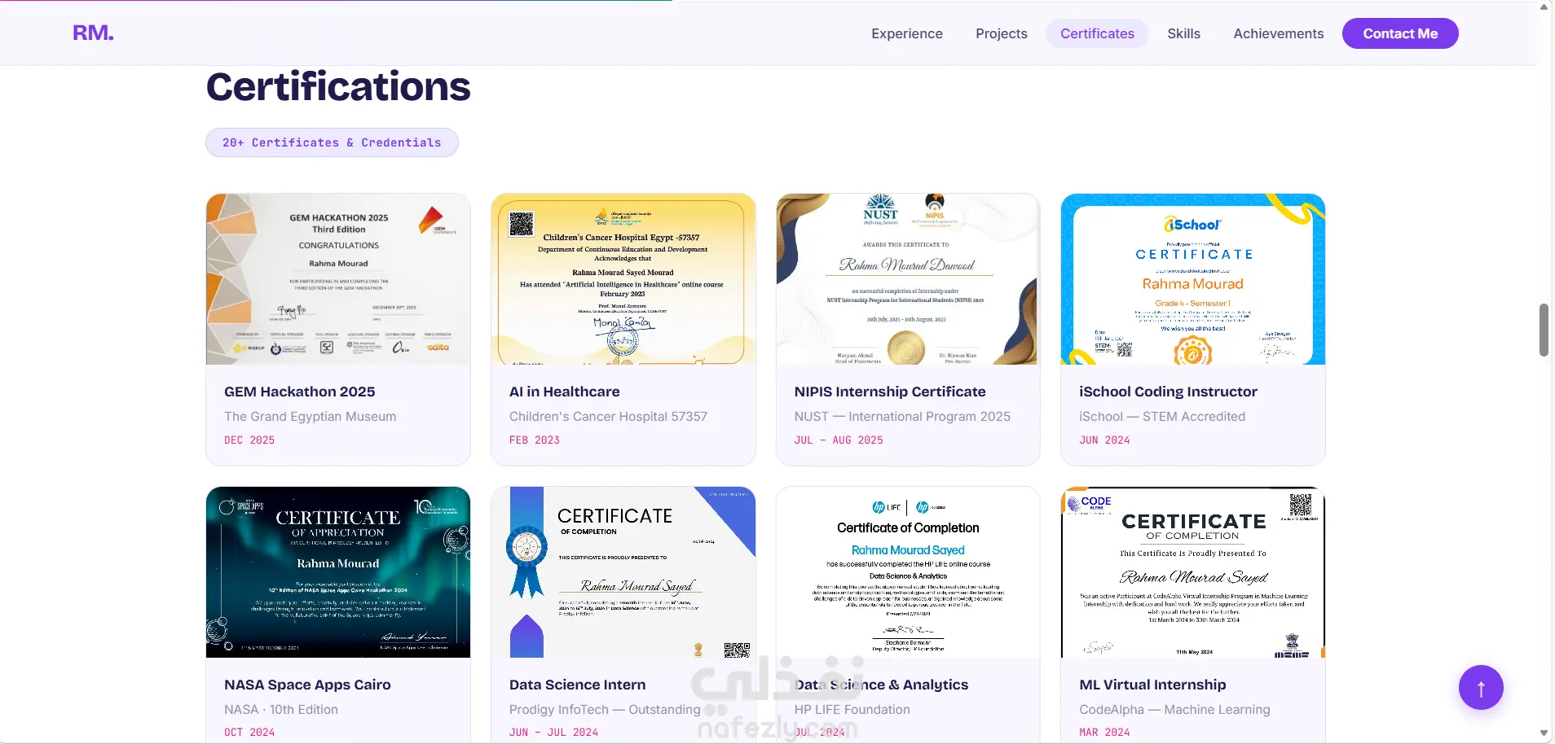Click iSchool — STEM Accredited subtitle
Viewport: 1555px width, 744px height.
click(1162, 416)
